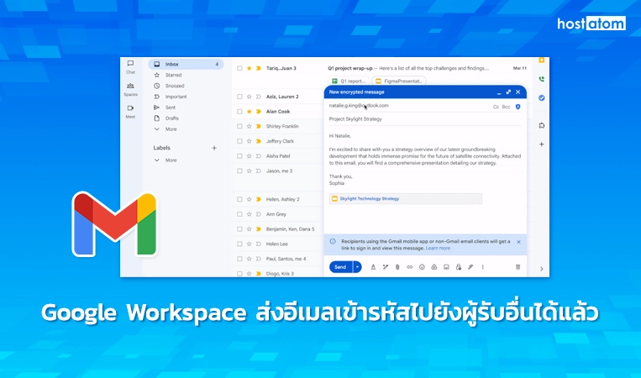Open Google Tasks in side panel
Viewport: 641px width, 378px height.
point(542,97)
